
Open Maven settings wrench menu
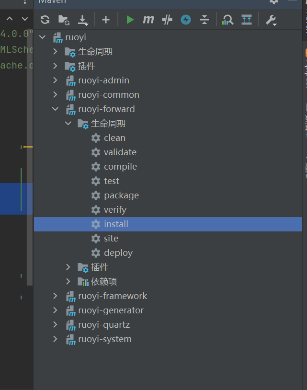coord(271,20)
